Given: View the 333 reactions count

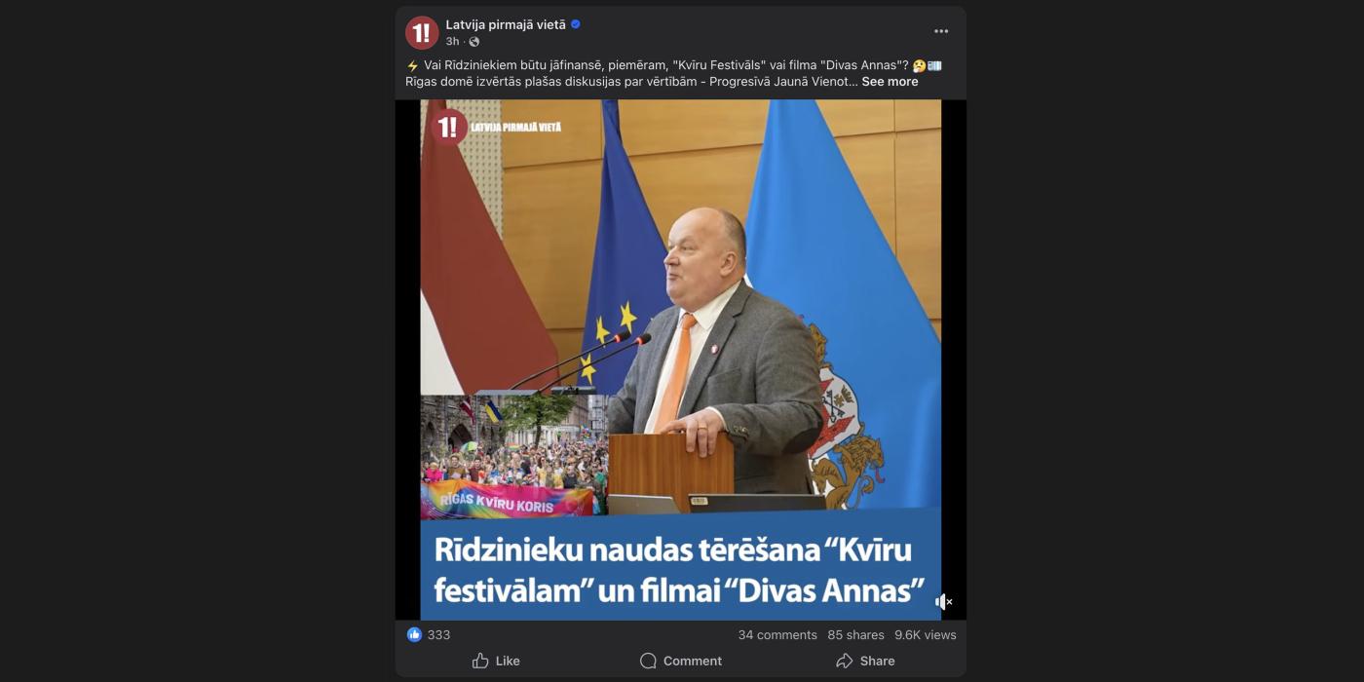Looking at the screenshot, I should pos(438,635).
